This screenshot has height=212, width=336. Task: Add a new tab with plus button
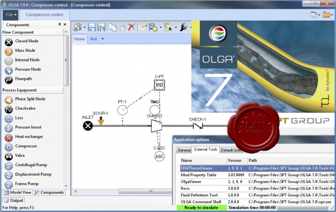pyautogui.click(x=102, y=39)
